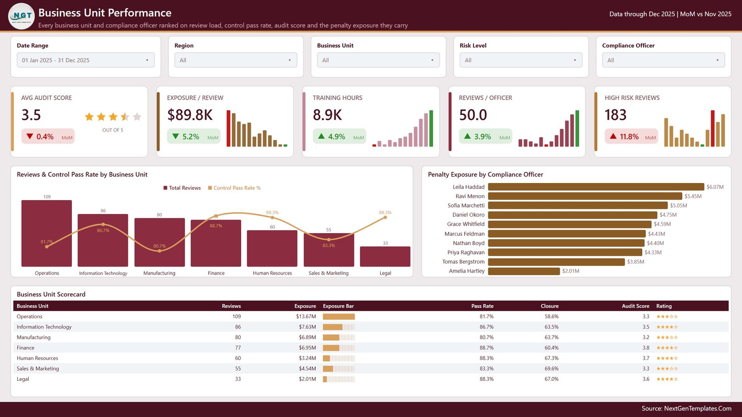
Task: Click the Exposure / Review sparkline chart
Action: click(x=257, y=128)
